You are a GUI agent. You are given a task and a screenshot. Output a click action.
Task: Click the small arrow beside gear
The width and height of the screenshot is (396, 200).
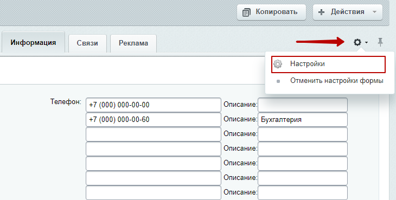pyautogui.click(x=366, y=43)
